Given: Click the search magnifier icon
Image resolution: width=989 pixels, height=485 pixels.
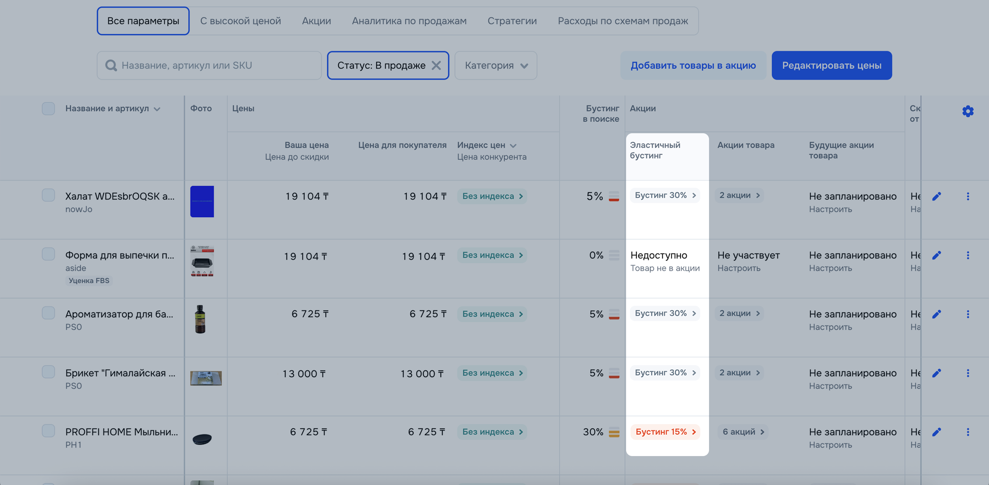Looking at the screenshot, I should 111,65.
